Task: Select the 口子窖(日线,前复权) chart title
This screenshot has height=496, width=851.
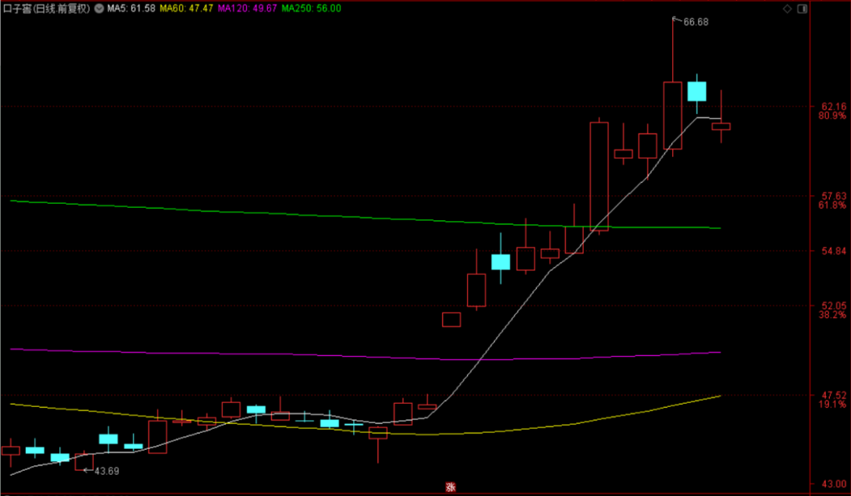Action: 46,9
